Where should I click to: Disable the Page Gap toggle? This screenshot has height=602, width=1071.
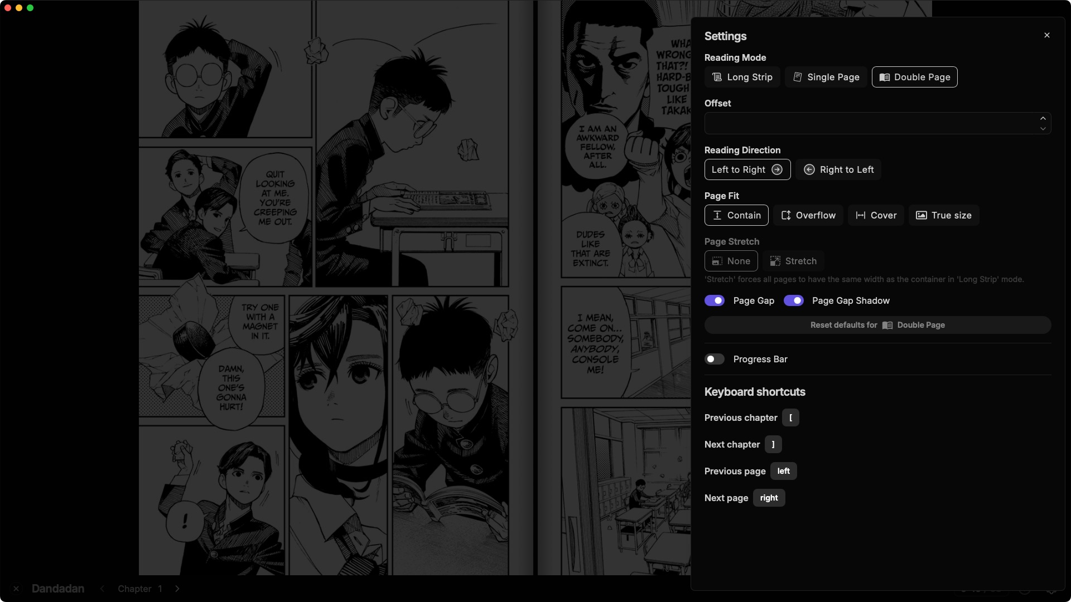714,300
